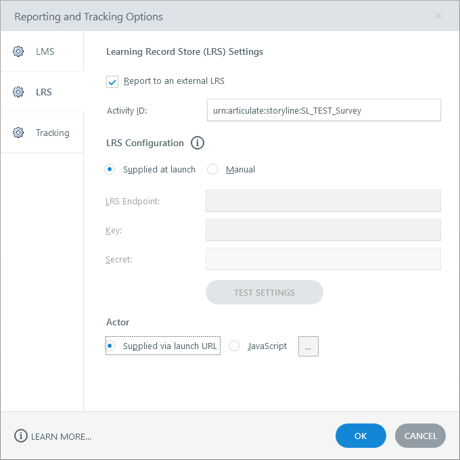Select Supplied via launch URL actor option
This screenshot has height=460, width=460.
click(110, 346)
